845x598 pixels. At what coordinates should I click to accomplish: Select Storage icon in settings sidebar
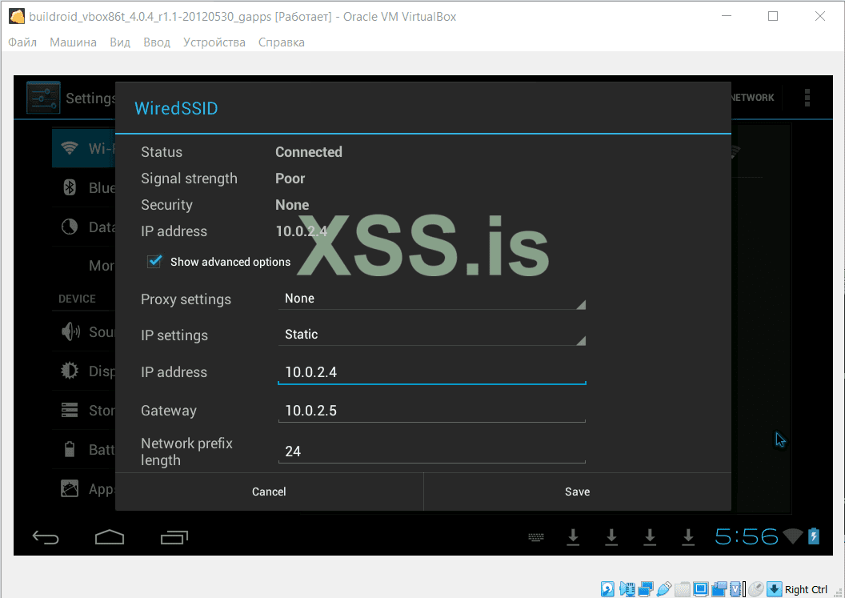click(70, 411)
